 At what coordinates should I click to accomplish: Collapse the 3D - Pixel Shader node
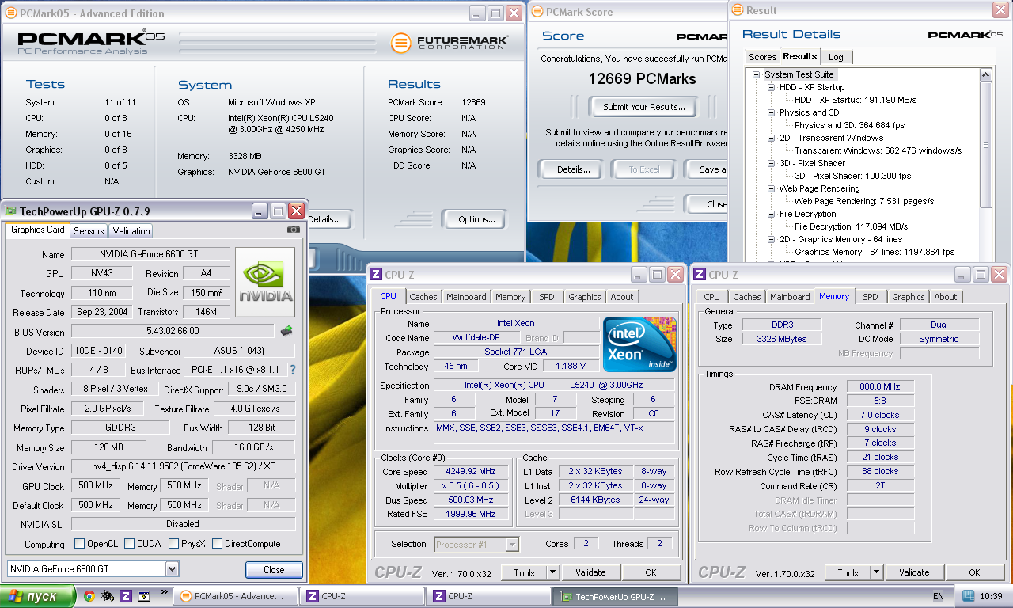pos(772,163)
